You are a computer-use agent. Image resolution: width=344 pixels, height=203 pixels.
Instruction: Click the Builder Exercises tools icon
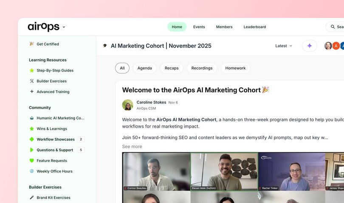pyautogui.click(x=32, y=81)
